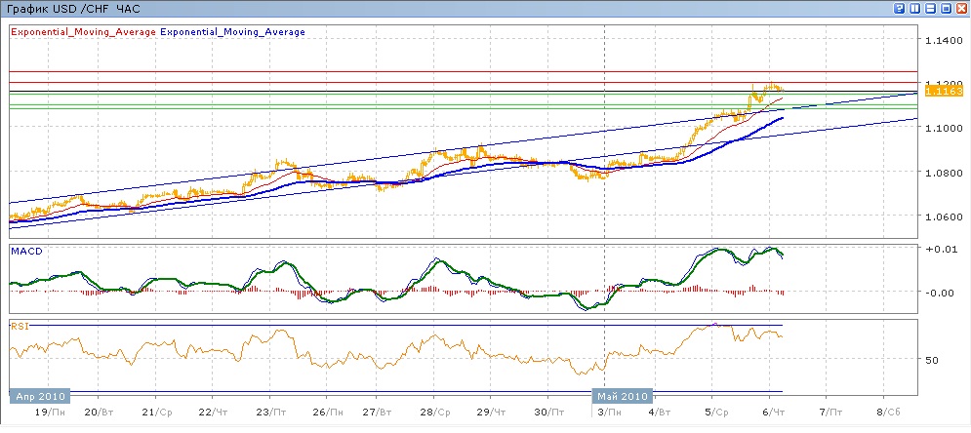Click the vertical split layout icon

coord(912,8)
